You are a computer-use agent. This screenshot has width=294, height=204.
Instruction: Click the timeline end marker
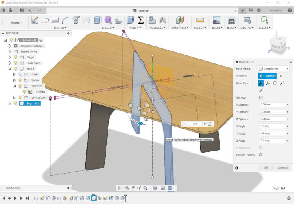point(125,196)
